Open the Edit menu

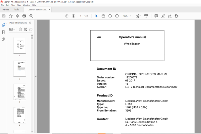(8, 5)
